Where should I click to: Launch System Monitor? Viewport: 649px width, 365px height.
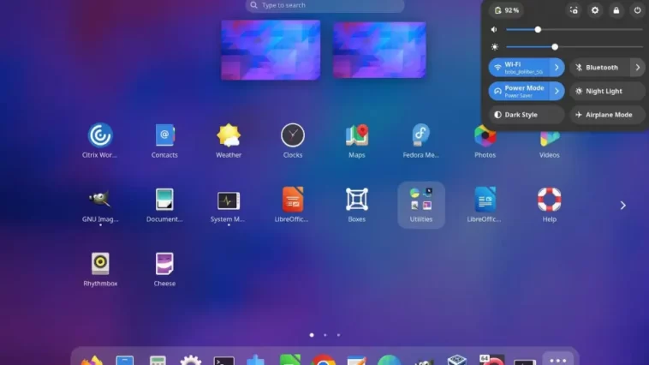point(229,205)
